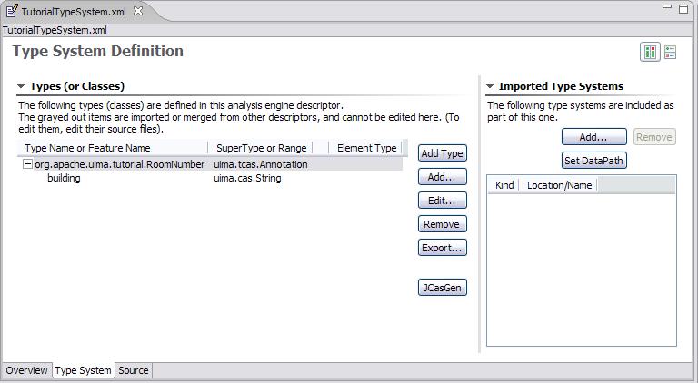
Task: Click Export... for the type system
Action: click(x=443, y=248)
